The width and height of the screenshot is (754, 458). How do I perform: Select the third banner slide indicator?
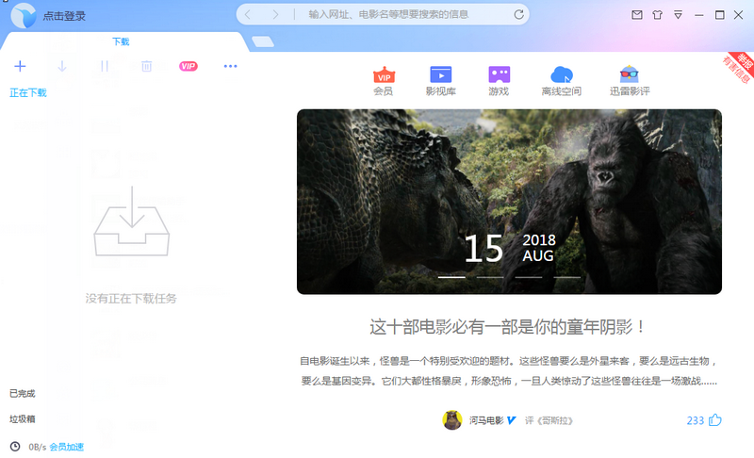(529, 277)
